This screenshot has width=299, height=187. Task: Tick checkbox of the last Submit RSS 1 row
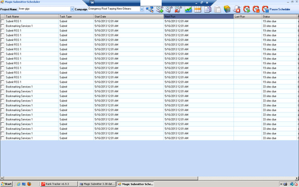[3, 82]
